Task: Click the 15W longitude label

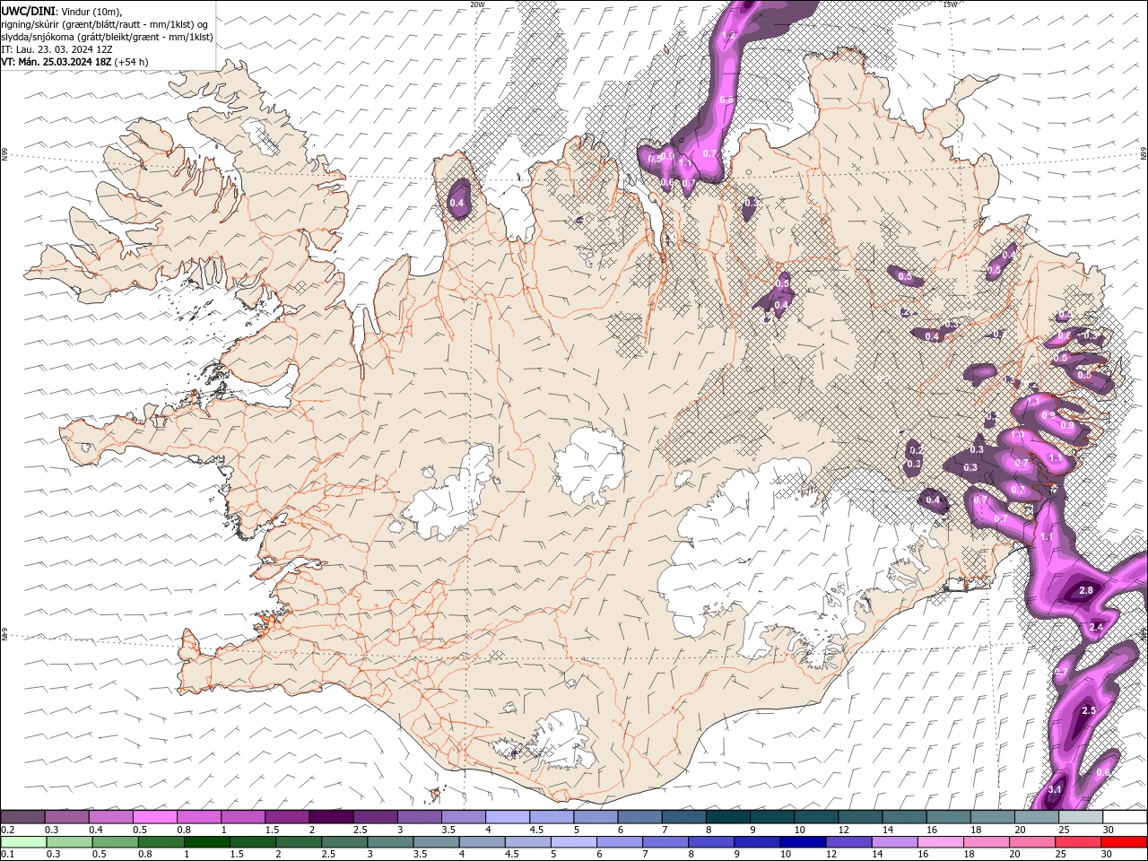Action: (x=950, y=4)
